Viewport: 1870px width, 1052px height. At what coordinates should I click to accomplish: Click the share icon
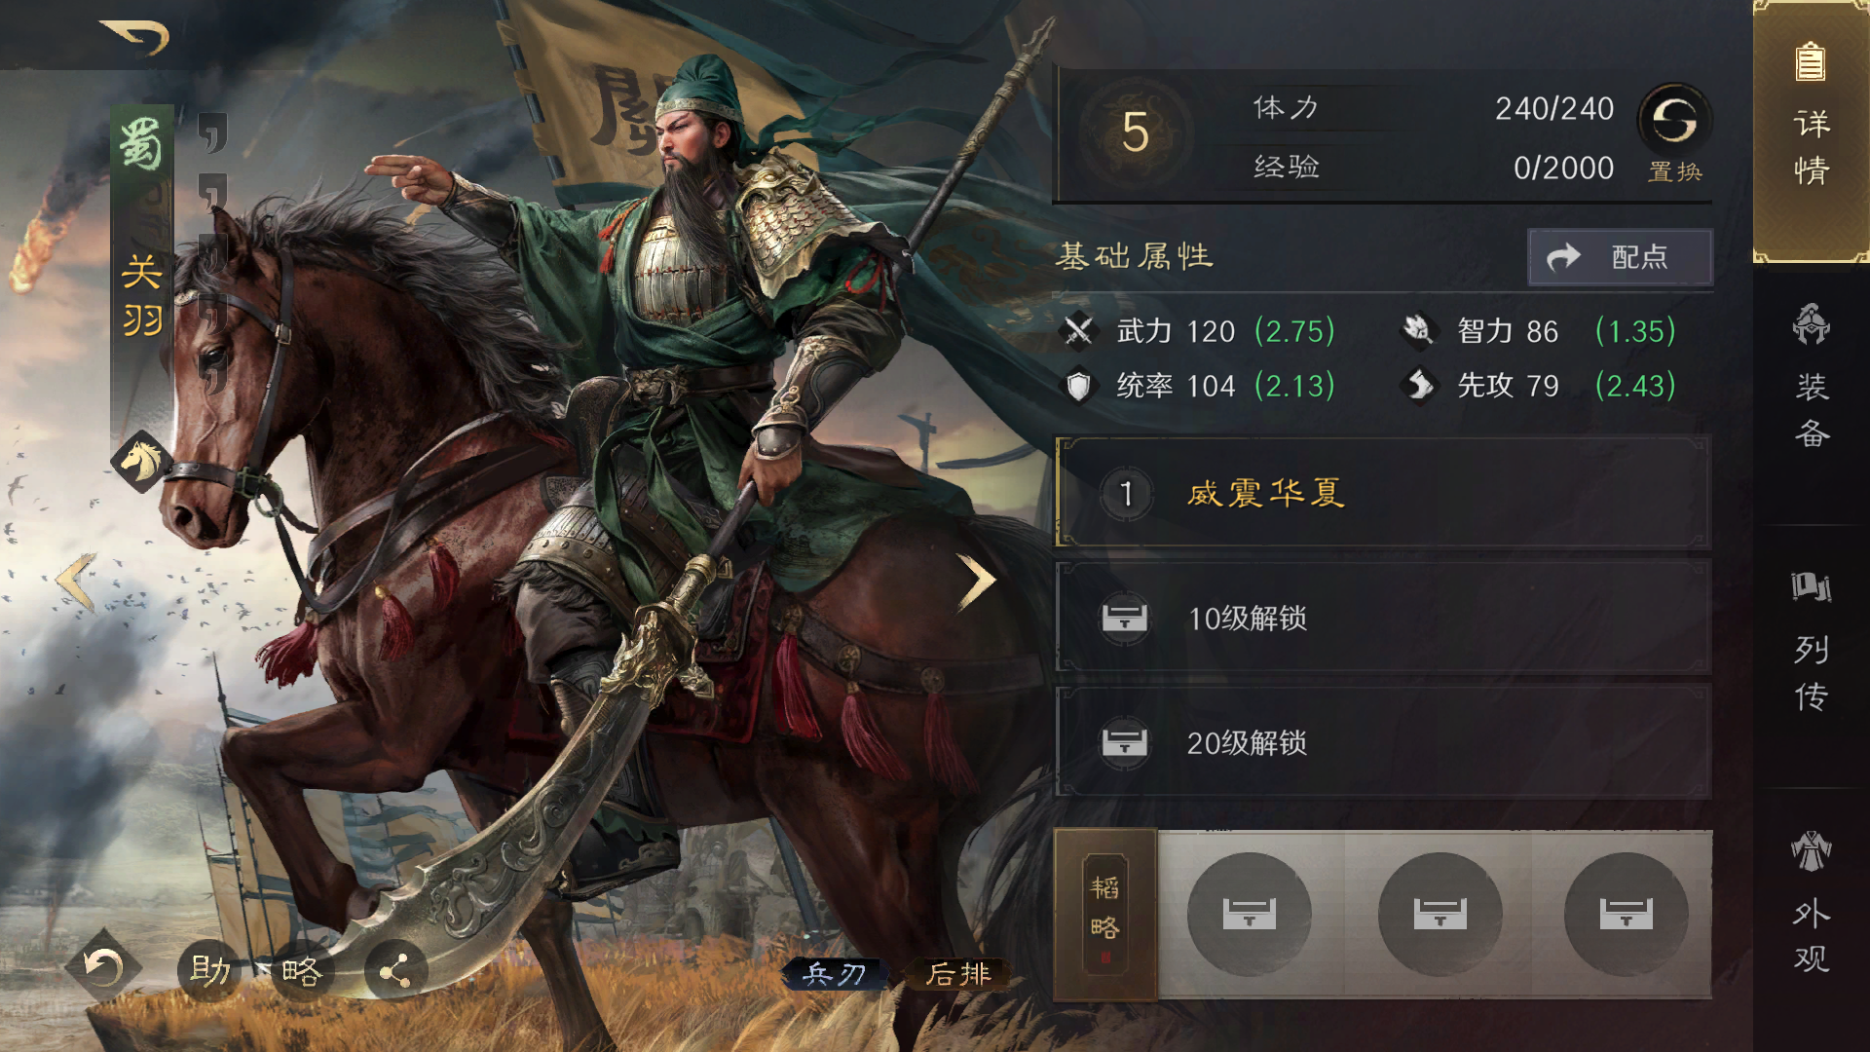tap(394, 970)
